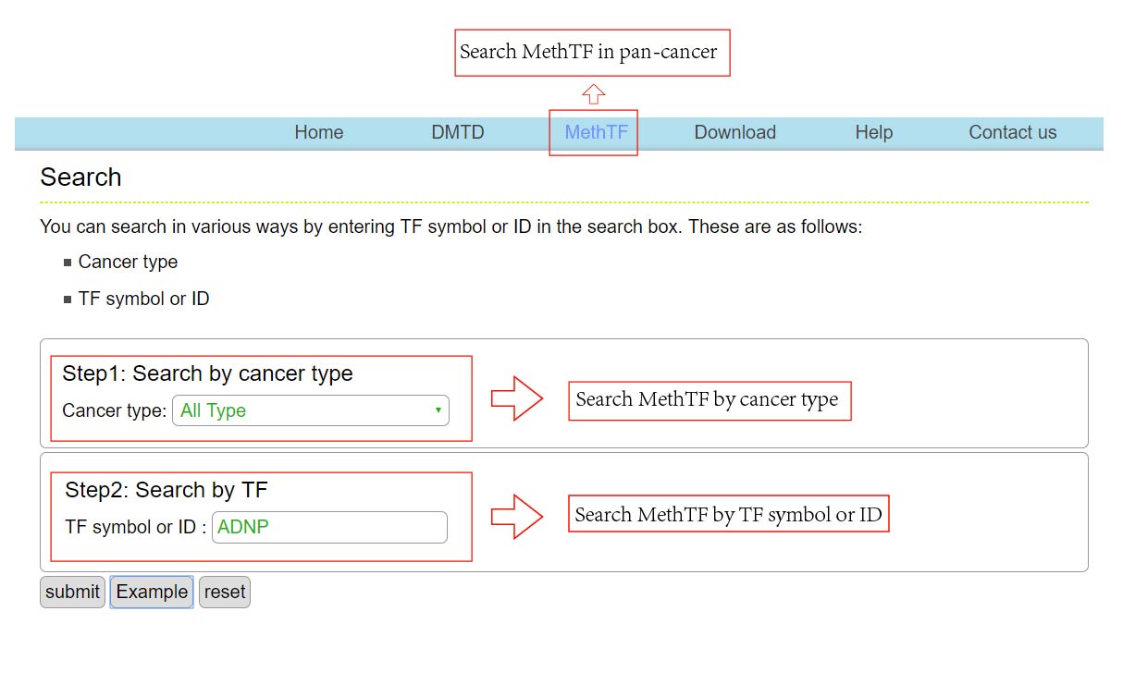Screen dimensions: 1123x697
Task: Clear the form with the reset button
Action: click(225, 592)
